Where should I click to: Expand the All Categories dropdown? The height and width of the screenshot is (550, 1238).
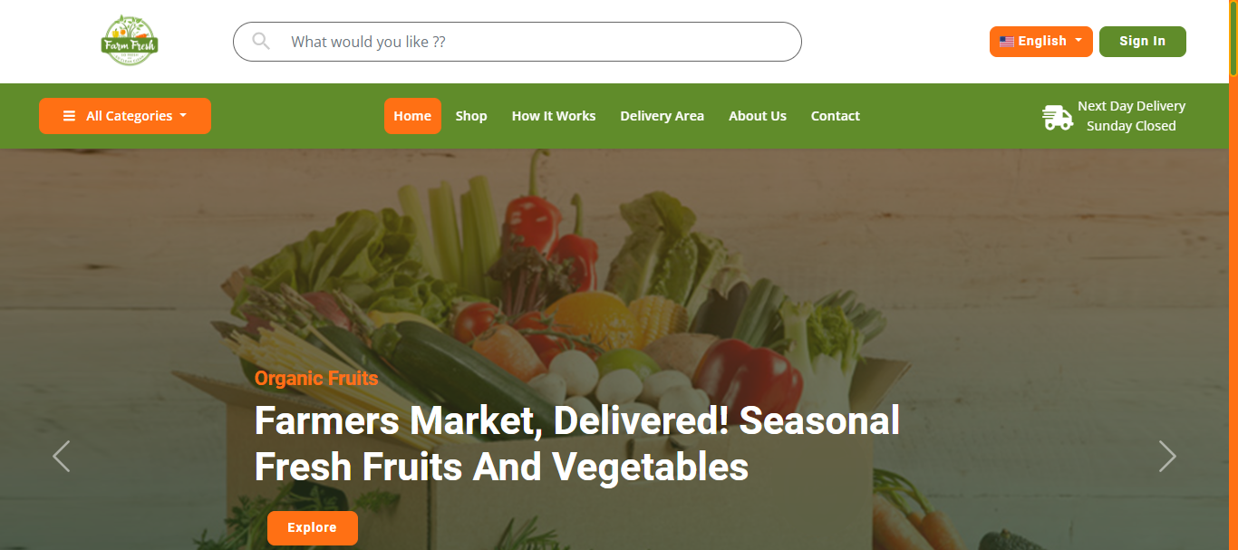coord(125,116)
